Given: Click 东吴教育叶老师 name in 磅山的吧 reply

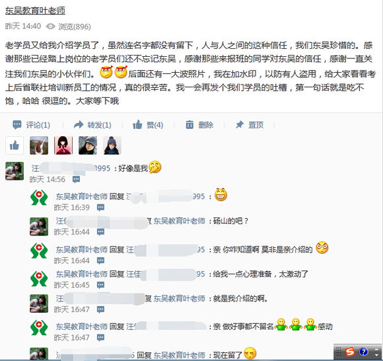Looking at the screenshot, I should (179, 221).
